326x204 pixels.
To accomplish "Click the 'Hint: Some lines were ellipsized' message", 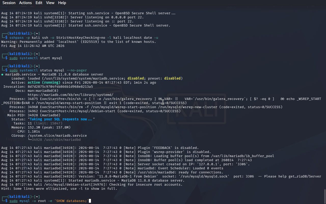I will pos(59,189).
